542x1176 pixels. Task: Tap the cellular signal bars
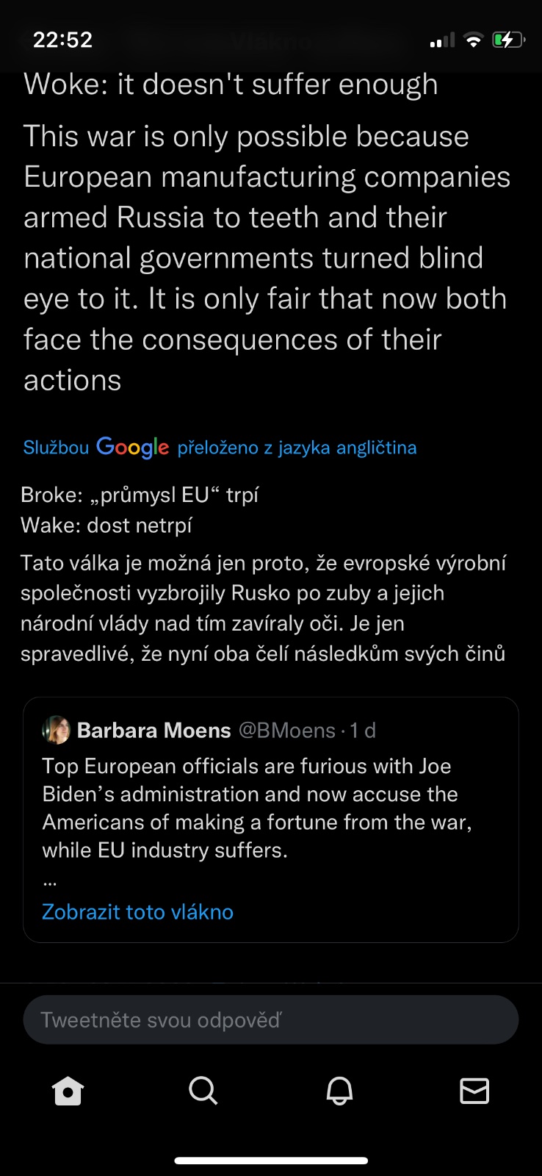click(x=442, y=40)
